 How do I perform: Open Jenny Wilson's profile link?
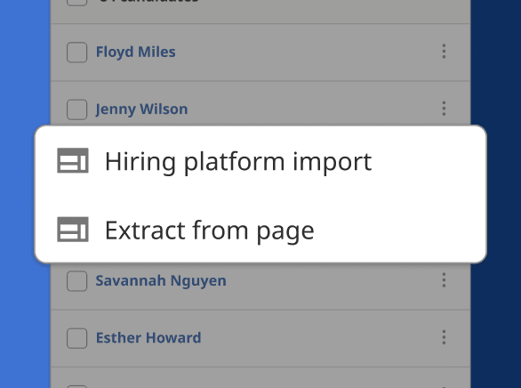click(x=141, y=109)
